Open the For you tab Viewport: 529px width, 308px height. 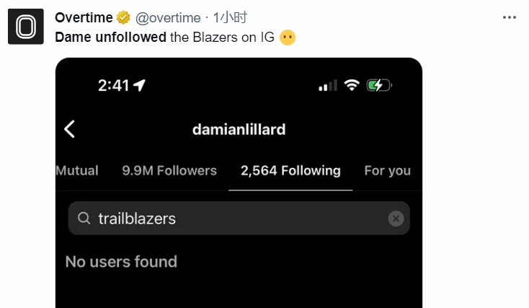[387, 171]
